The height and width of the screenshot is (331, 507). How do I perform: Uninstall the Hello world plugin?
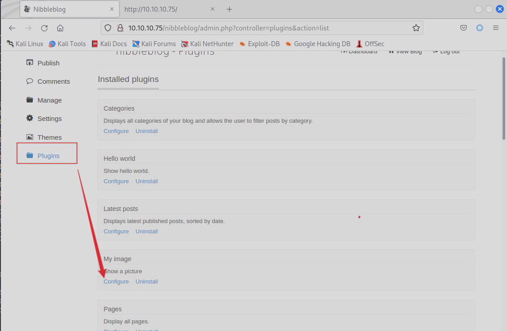point(147,181)
